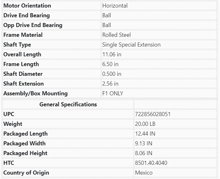The width and height of the screenshot is (220, 179).
Task: Select the Country of Origin label
Action: point(26,173)
